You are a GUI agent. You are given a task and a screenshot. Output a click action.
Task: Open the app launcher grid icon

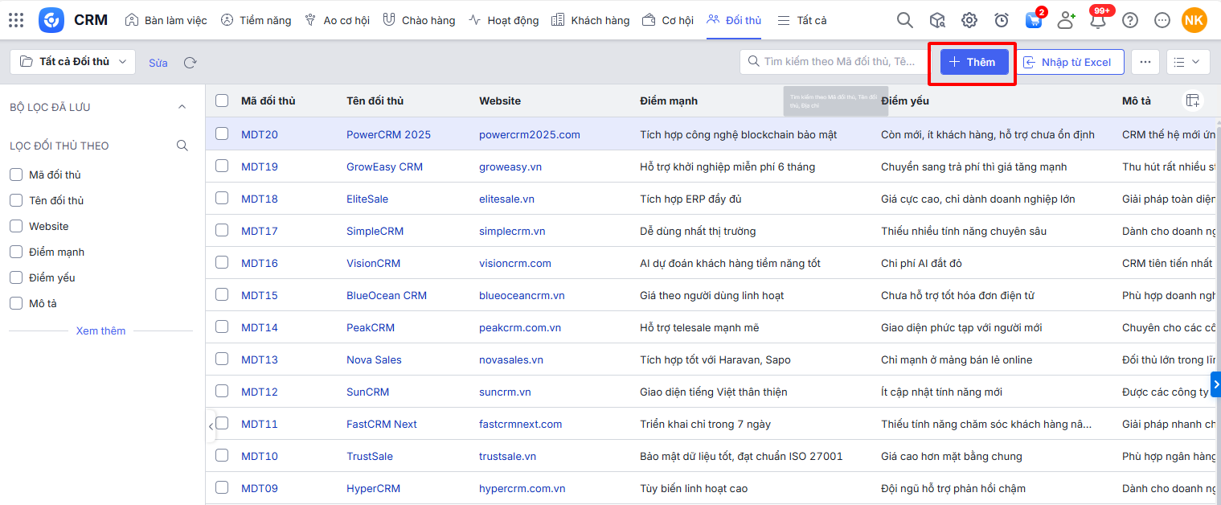pos(16,20)
